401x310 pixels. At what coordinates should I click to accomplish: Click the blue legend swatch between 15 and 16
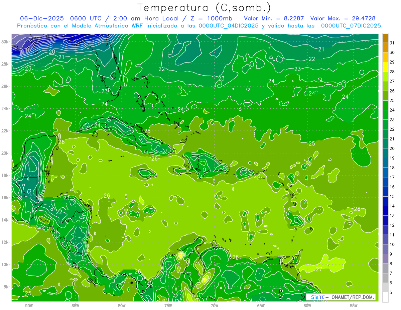(x=385, y=192)
